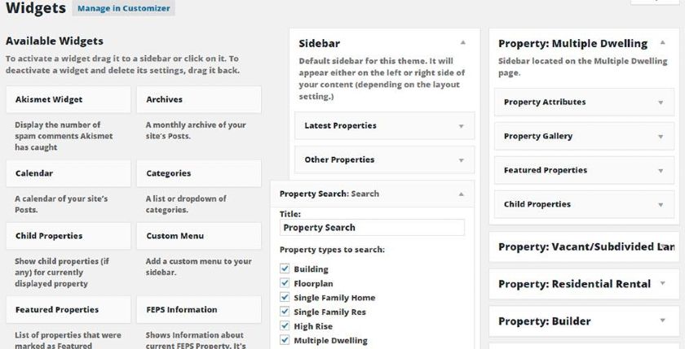Select the FEPS Information available widget
The image size is (685, 349).
[199, 310]
